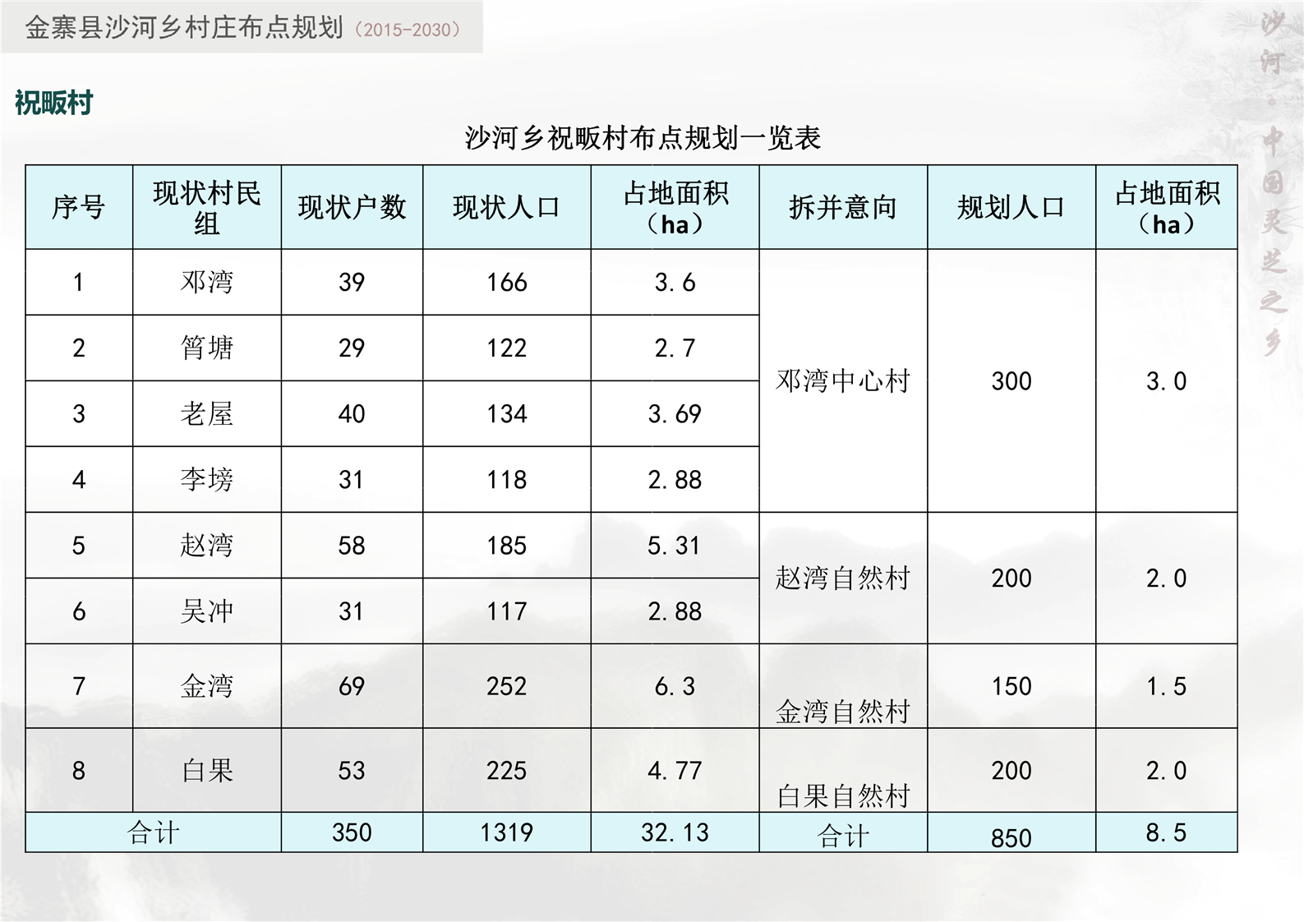Click household count 40 in 老屋 row

tap(352, 414)
